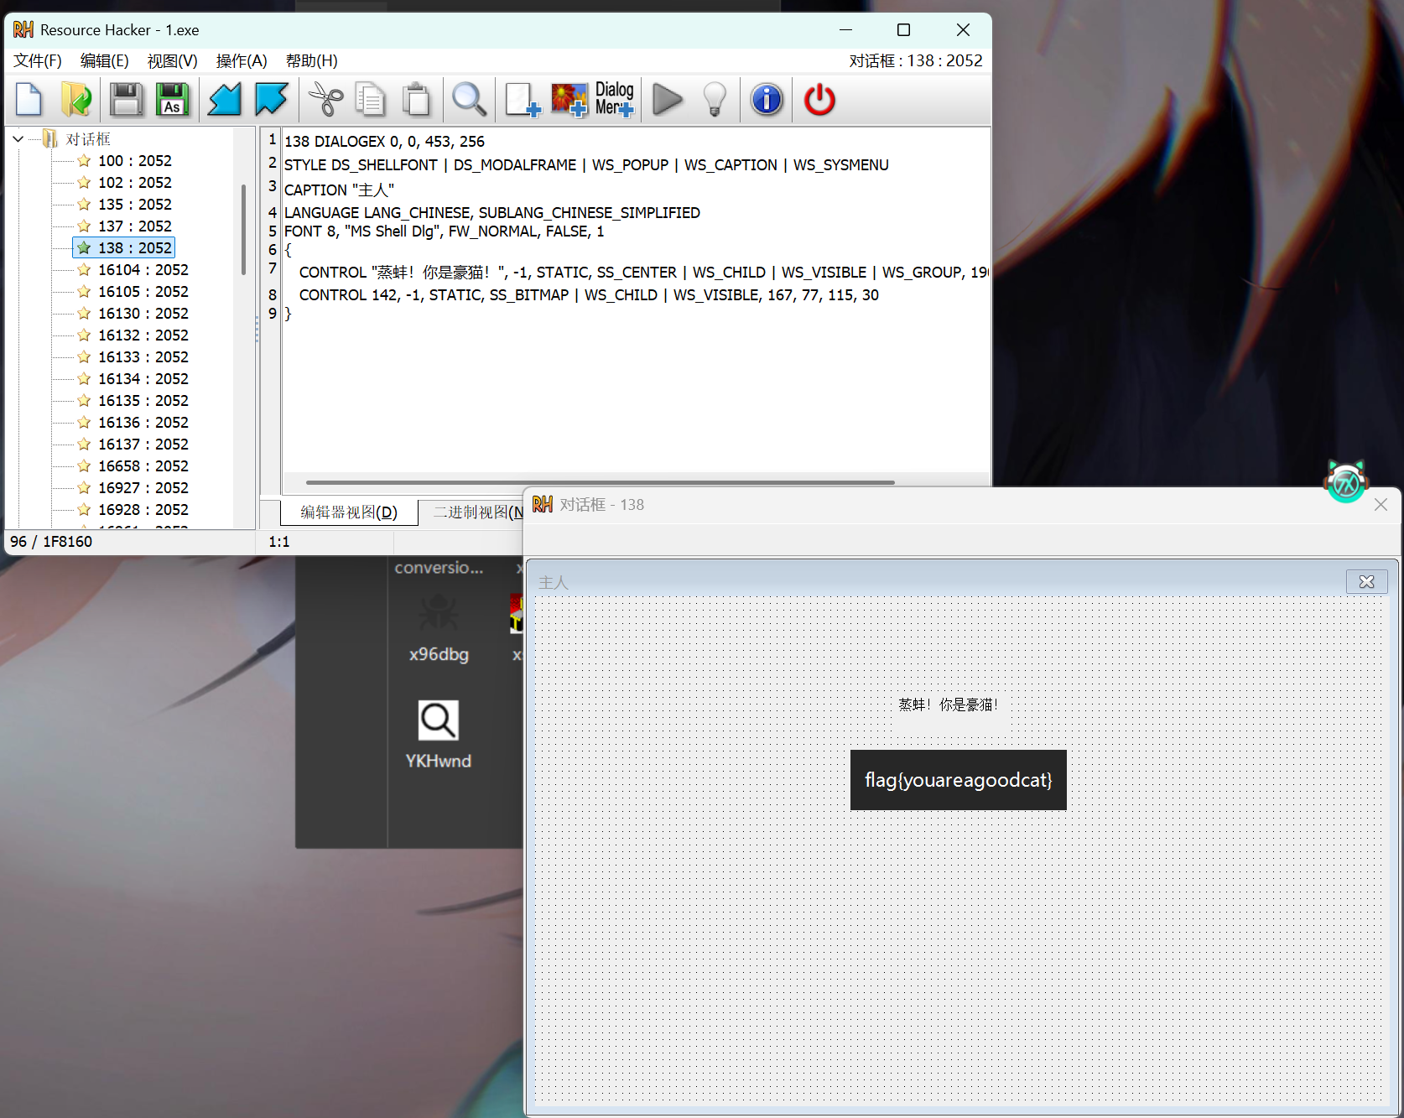Collapse the 对话框 tree folder
1404x1118 pixels.
tap(18, 139)
